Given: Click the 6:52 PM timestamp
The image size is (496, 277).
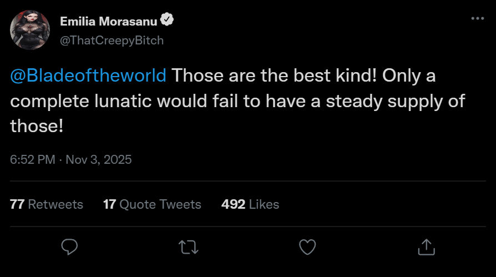Looking at the screenshot, I should [33, 160].
